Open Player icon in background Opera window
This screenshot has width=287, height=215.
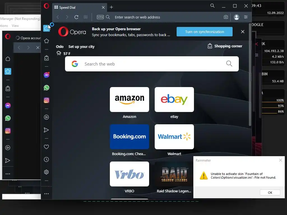pos(8,148)
